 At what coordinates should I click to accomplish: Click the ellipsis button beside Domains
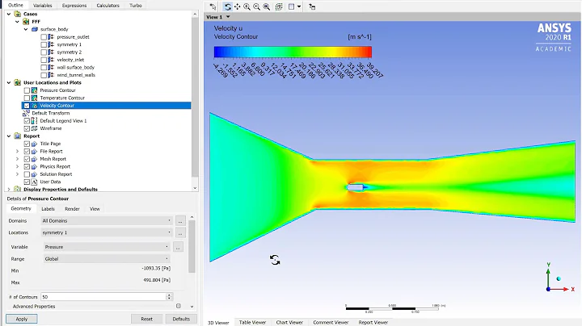tap(180, 221)
